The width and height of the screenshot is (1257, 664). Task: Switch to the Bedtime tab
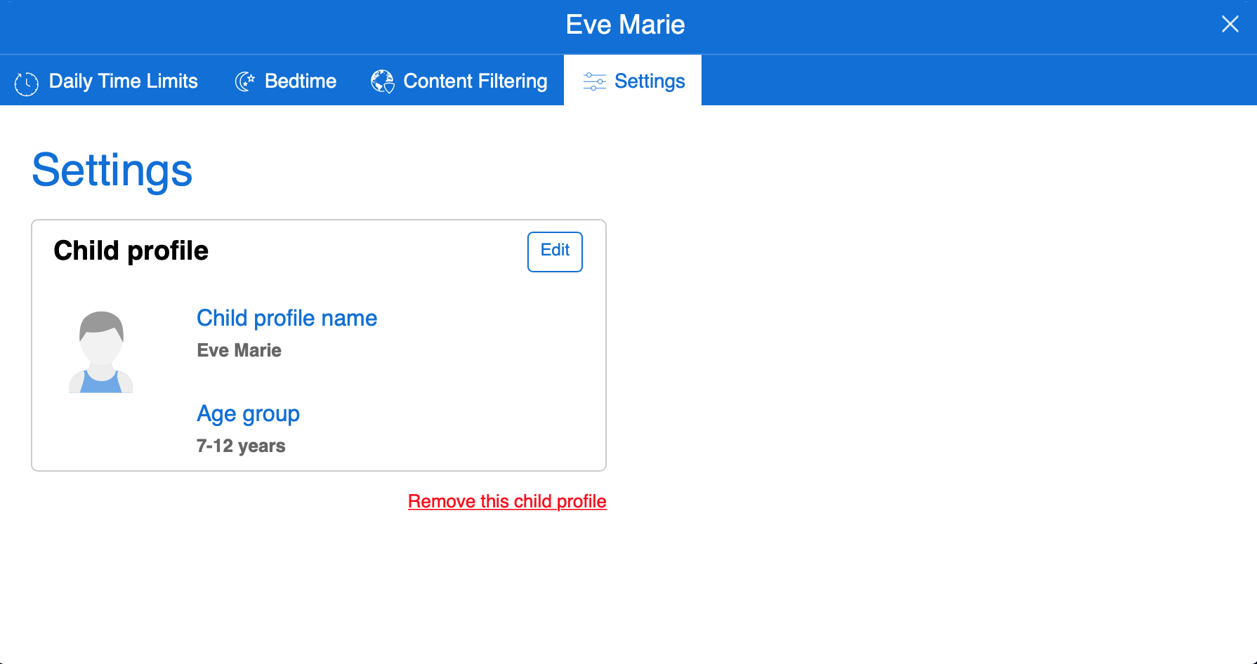(286, 81)
